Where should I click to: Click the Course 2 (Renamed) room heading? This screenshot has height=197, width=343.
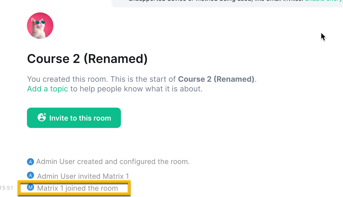pyautogui.click(x=87, y=59)
